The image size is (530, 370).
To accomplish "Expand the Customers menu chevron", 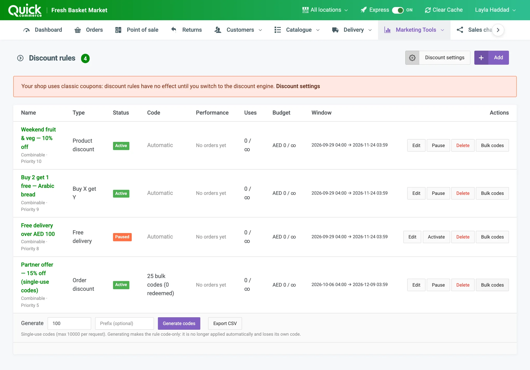I will pyautogui.click(x=260, y=30).
